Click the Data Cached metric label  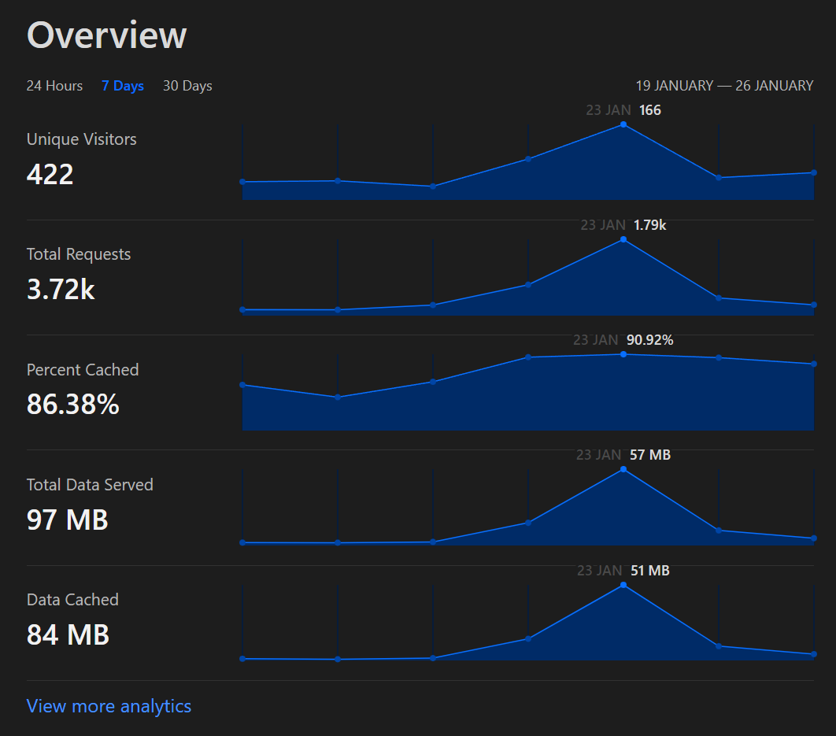[x=72, y=600]
